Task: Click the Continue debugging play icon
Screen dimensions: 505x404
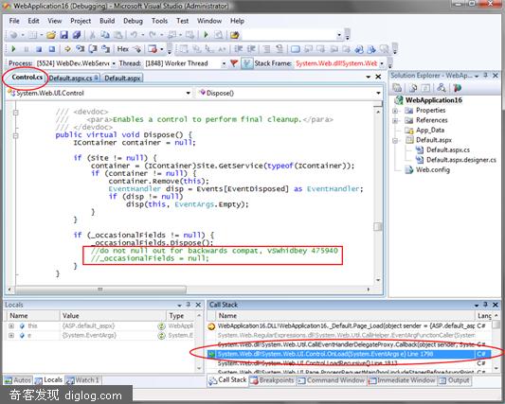Action: tap(13, 49)
